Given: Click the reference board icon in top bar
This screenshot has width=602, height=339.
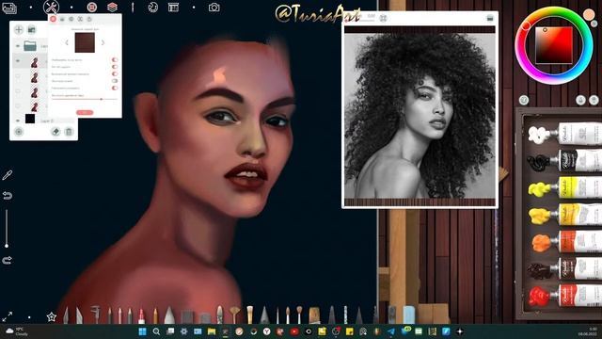Looking at the screenshot, I should 173,8.
